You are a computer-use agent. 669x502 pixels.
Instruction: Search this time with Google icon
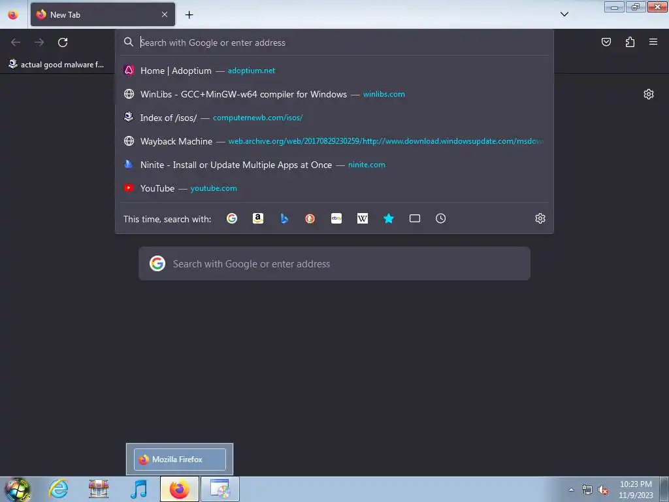pyautogui.click(x=232, y=218)
